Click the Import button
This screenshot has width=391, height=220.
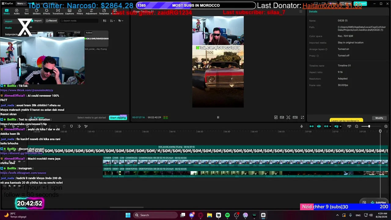click(36, 21)
